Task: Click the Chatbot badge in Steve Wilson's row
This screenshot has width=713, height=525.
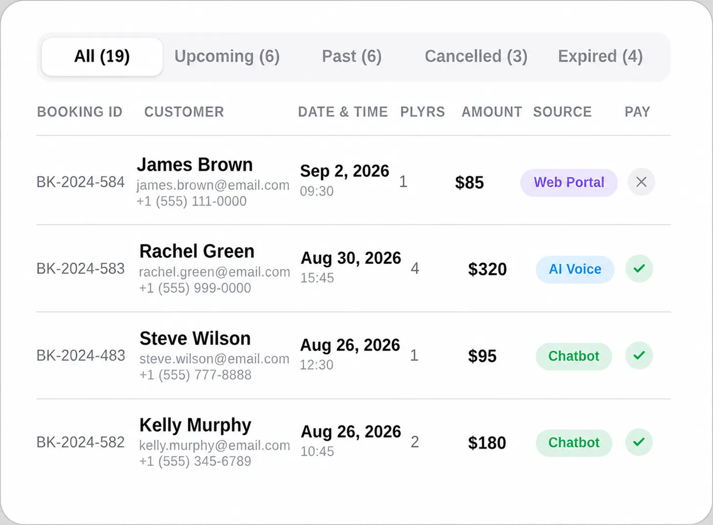Action: 574,356
